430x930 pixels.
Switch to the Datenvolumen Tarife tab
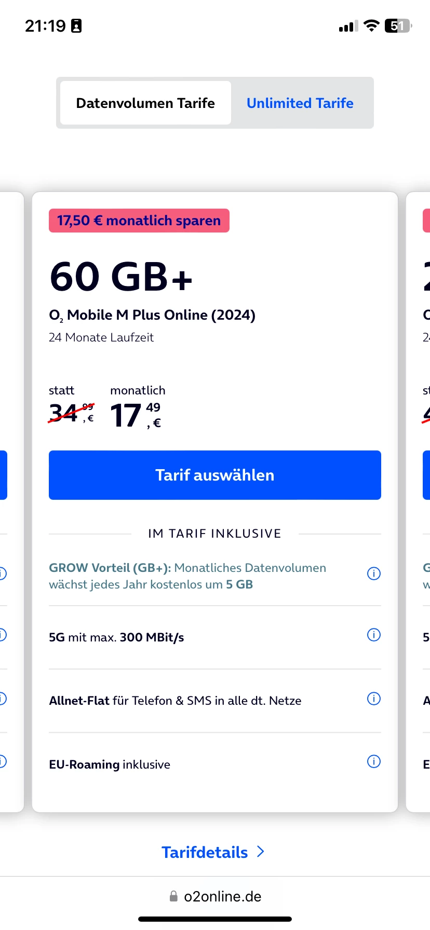pyautogui.click(x=145, y=103)
